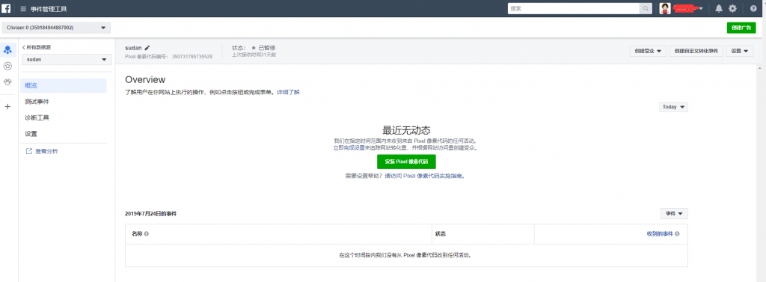Open the hamburger menu next to 事件管理工具

[x=23, y=9]
